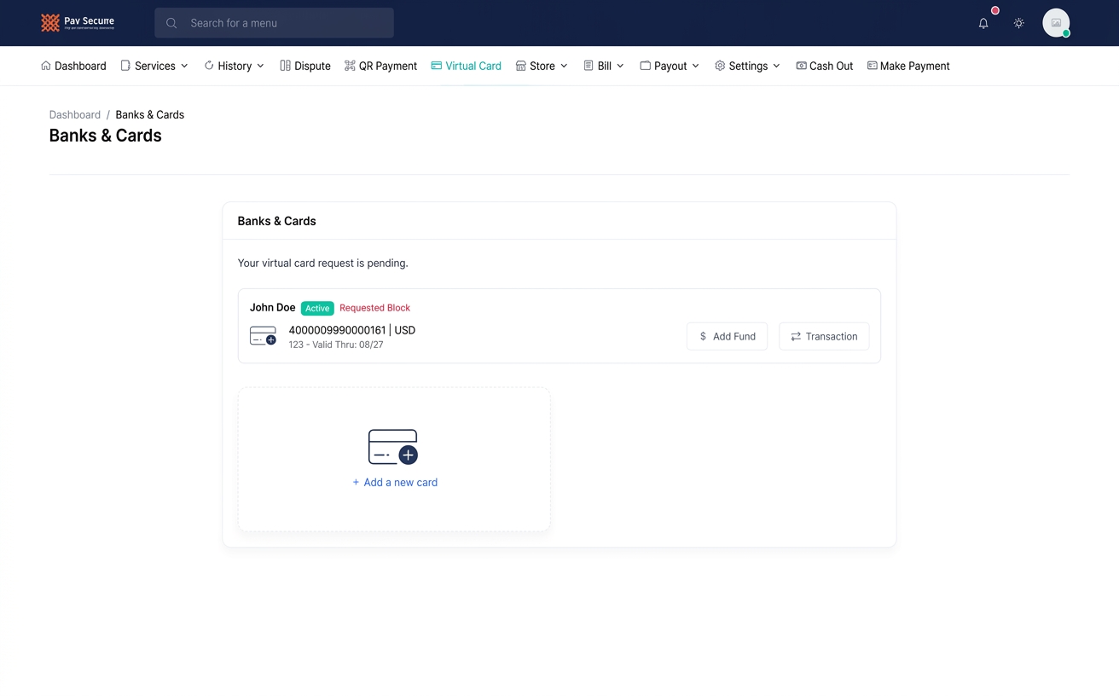The image size is (1119, 696).
Task: Click the green Active status badge
Action: [x=317, y=308]
